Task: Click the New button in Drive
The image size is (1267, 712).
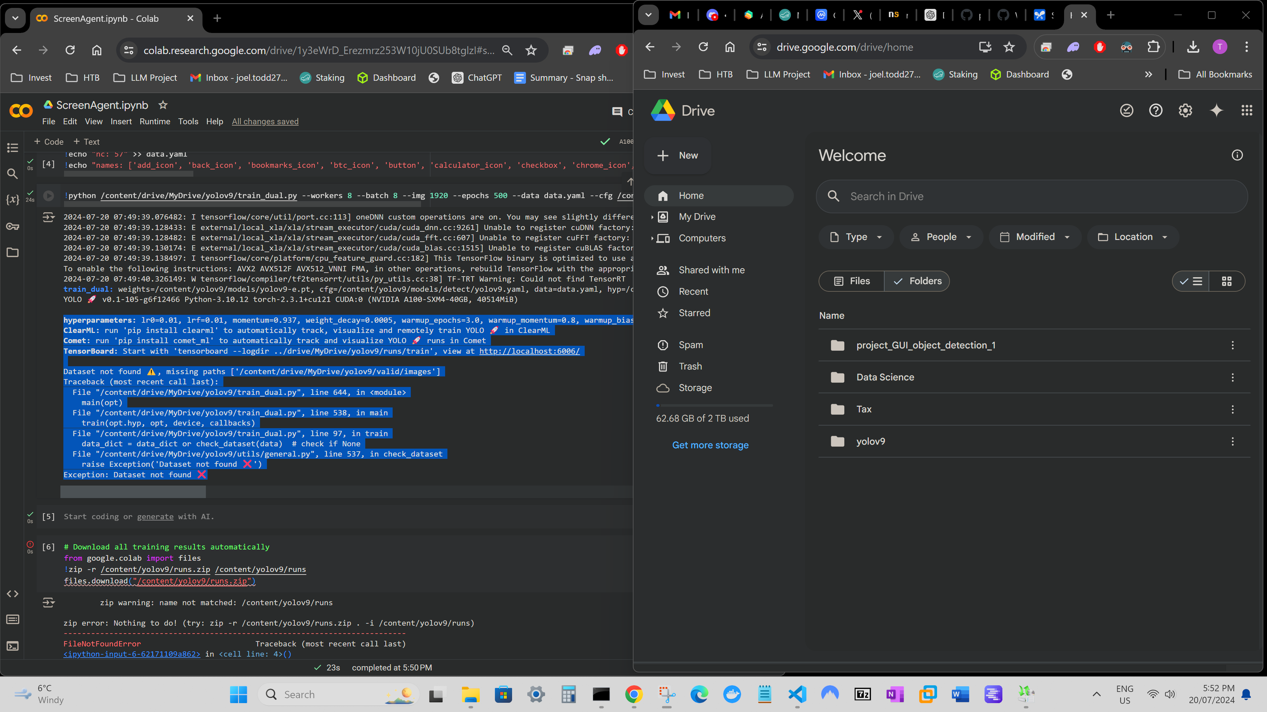Action: pos(677,155)
